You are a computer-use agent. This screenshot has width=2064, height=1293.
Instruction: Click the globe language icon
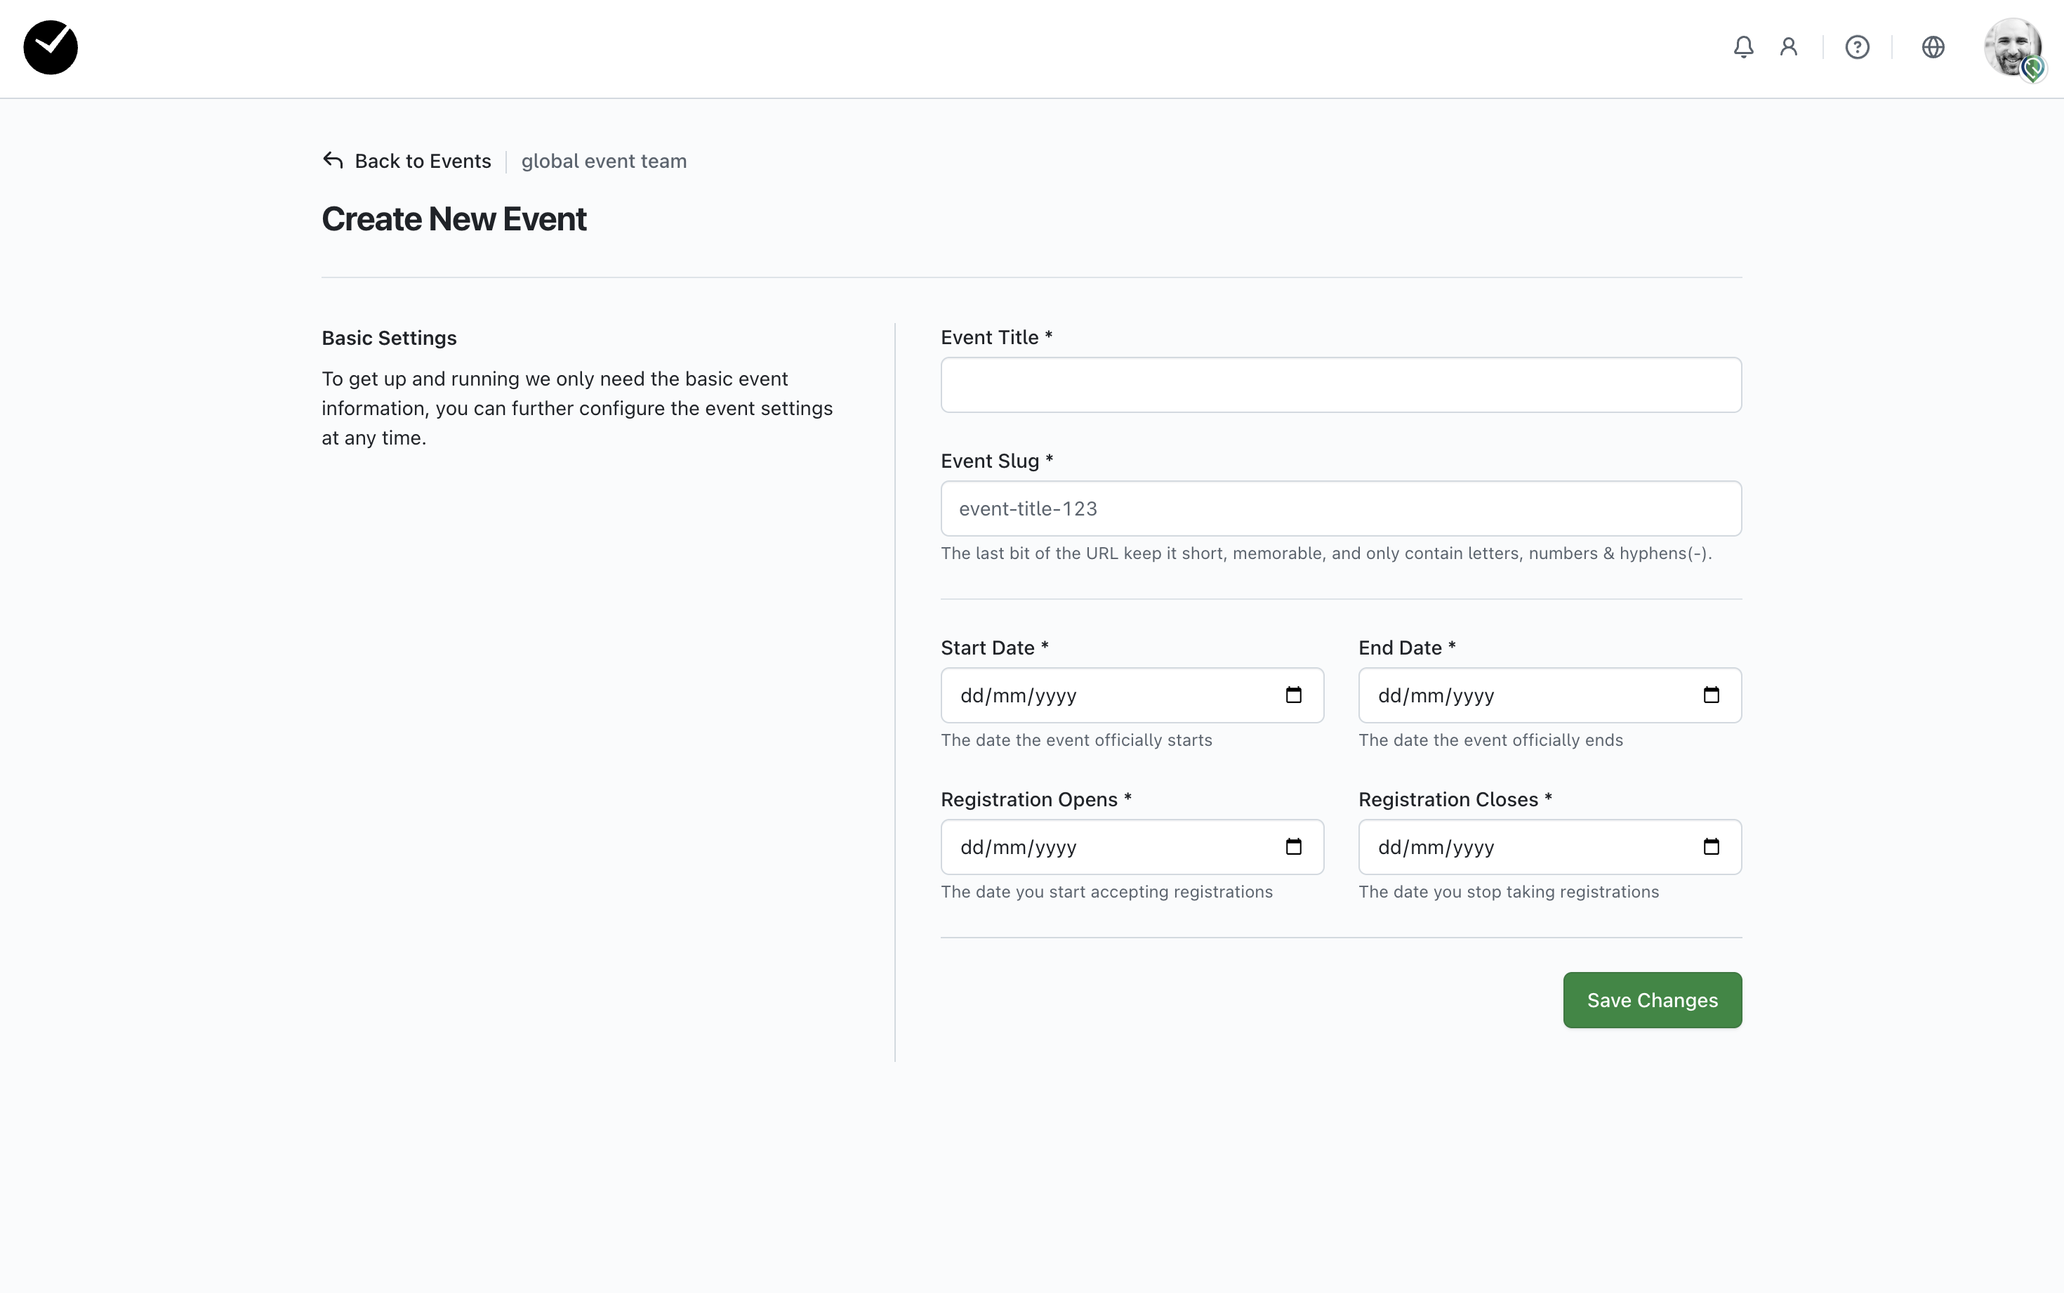click(1933, 47)
